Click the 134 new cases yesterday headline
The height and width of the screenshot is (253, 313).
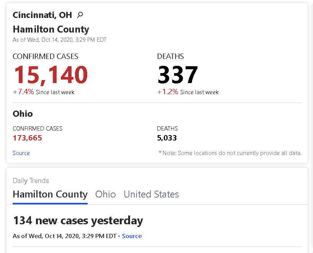(x=78, y=221)
